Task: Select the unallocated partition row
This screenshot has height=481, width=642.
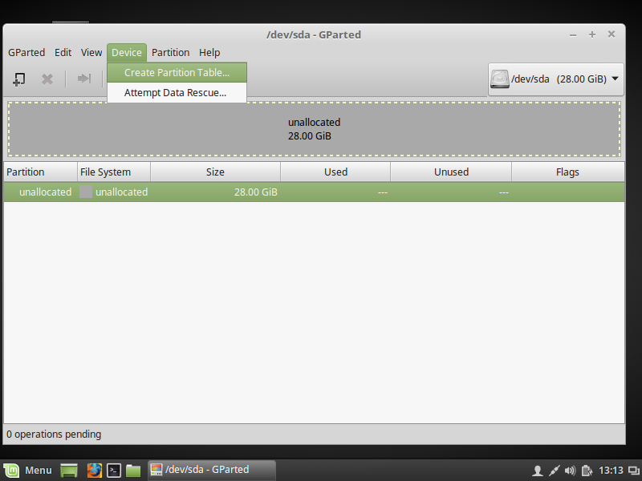Action: pos(314,192)
